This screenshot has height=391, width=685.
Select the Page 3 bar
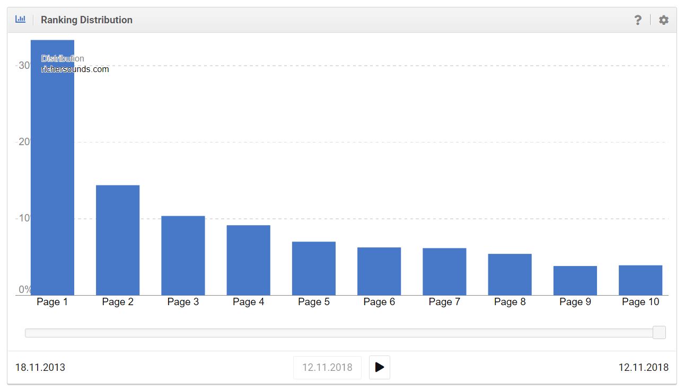pos(183,255)
